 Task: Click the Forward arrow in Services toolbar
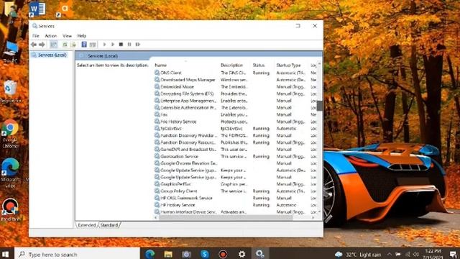pyautogui.click(x=42, y=45)
